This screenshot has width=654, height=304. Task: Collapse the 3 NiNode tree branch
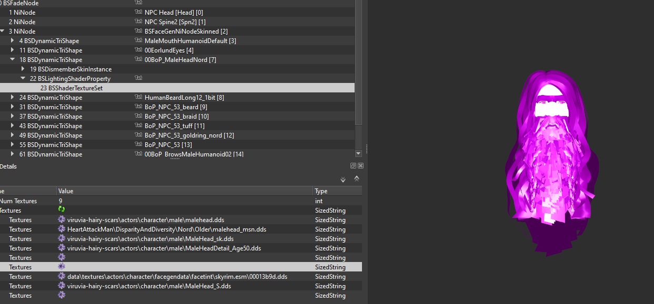pos(3,31)
